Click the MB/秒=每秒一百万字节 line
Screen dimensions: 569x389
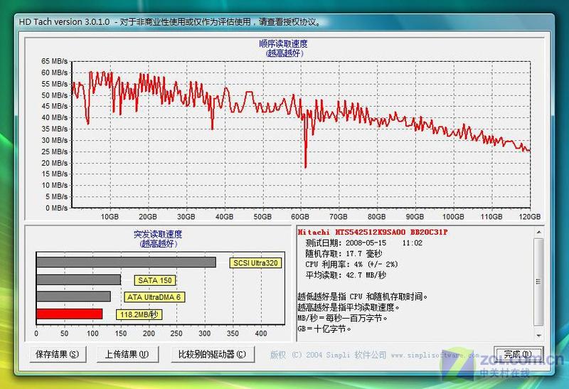(343, 318)
